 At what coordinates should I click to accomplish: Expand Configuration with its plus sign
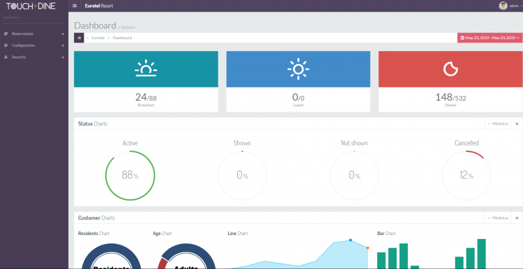click(x=63, y=45)
